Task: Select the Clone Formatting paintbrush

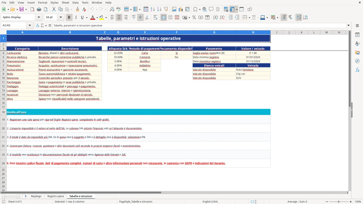Action: click(x=77, y=9)
